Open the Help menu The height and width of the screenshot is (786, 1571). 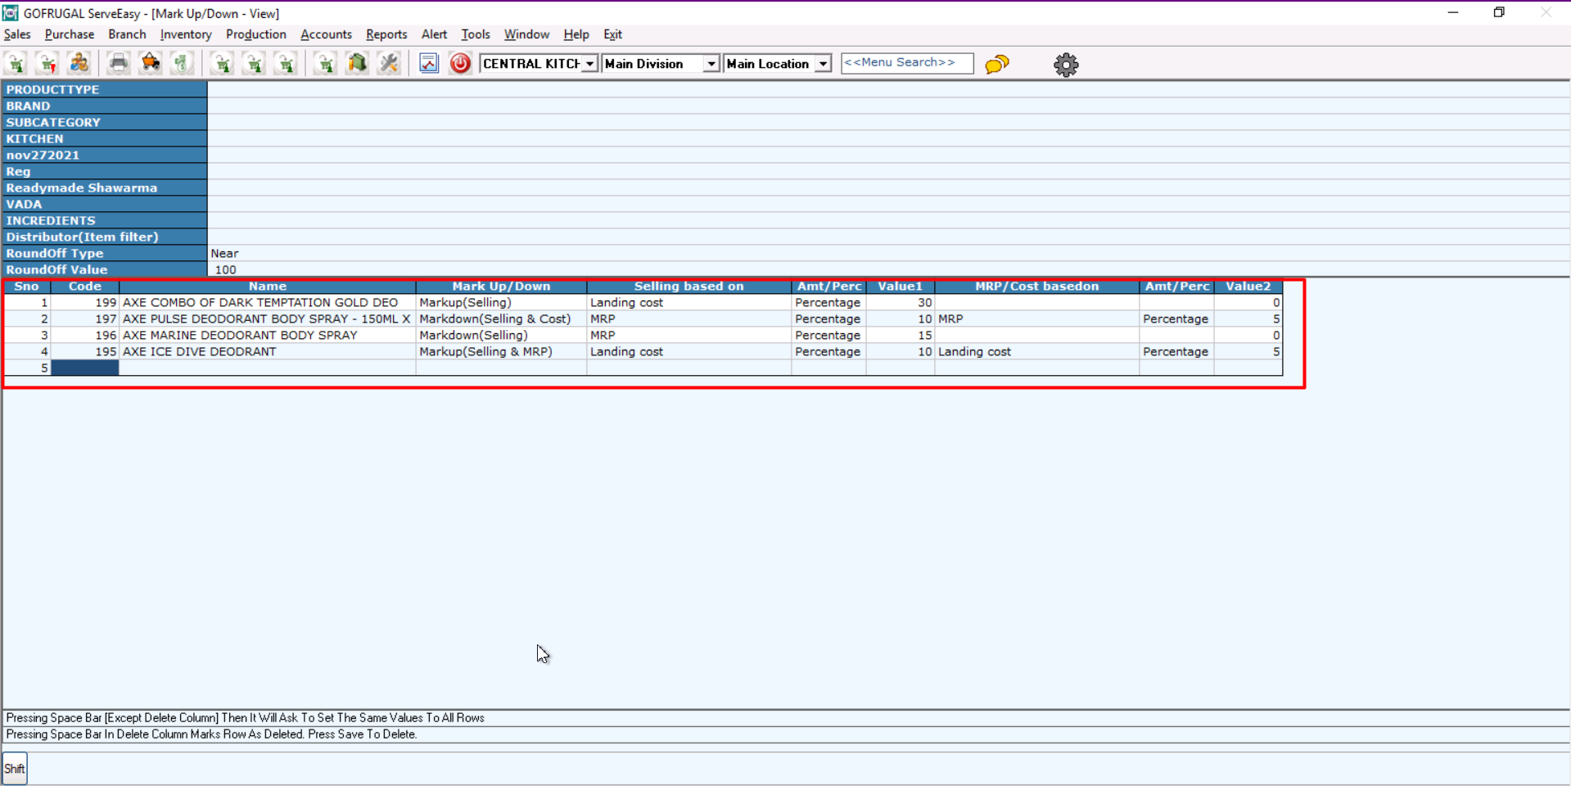[x=576, y=34]
